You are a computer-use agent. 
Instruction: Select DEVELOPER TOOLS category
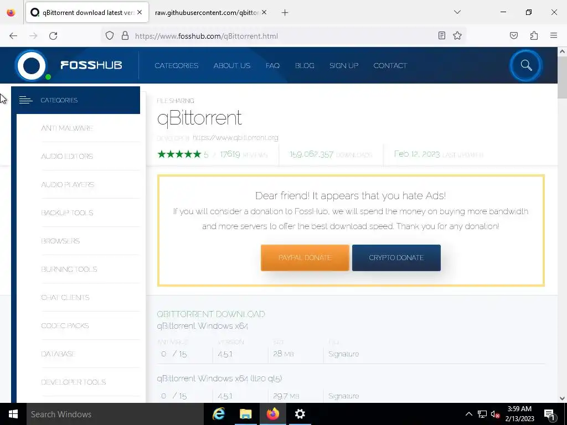tap(74, 382)
